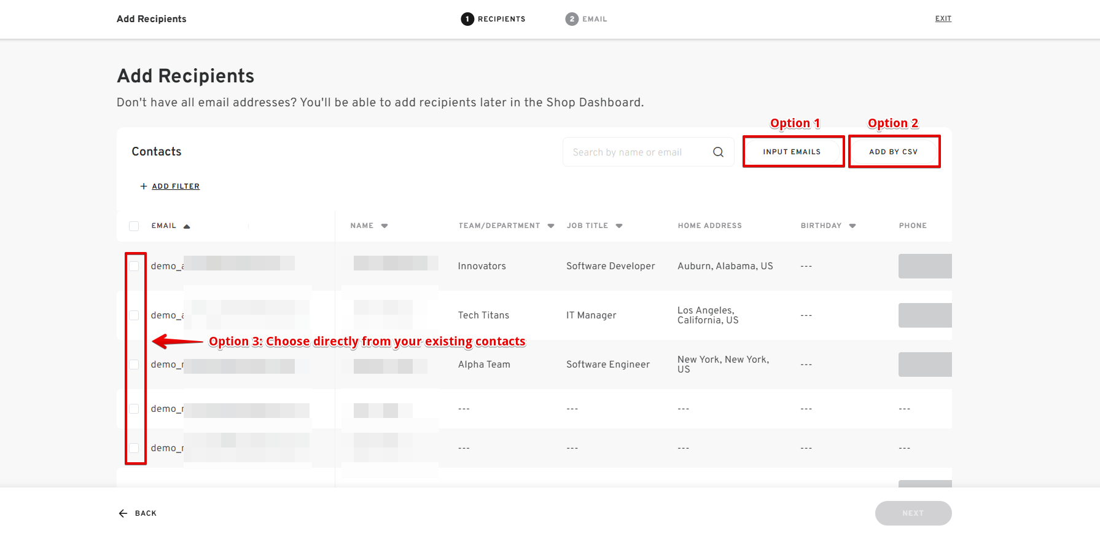Image resolution: width=1100 pixels, height=536 pixels.
Task: Go back using the Back button
Action: coord(138,513)
